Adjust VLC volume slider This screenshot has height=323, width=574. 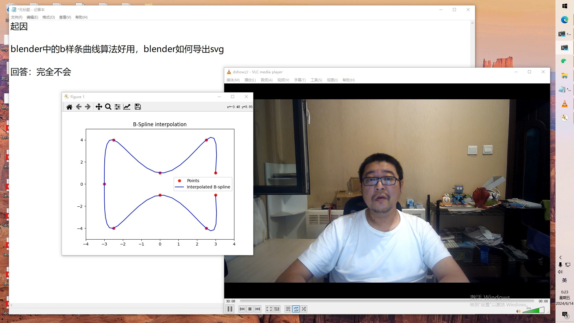(x=533, y=310)
